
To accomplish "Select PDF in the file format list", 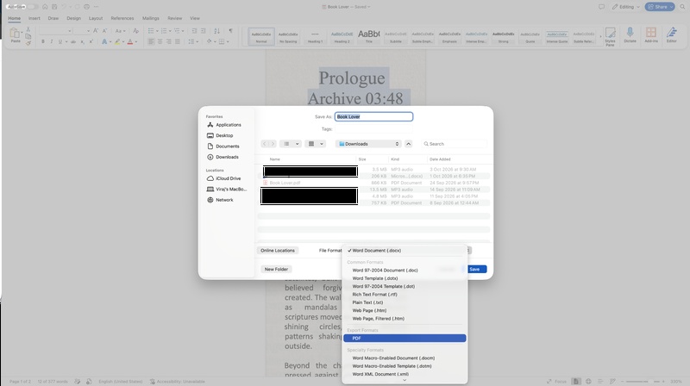I will pyautogui.click(x=405, y=338).
